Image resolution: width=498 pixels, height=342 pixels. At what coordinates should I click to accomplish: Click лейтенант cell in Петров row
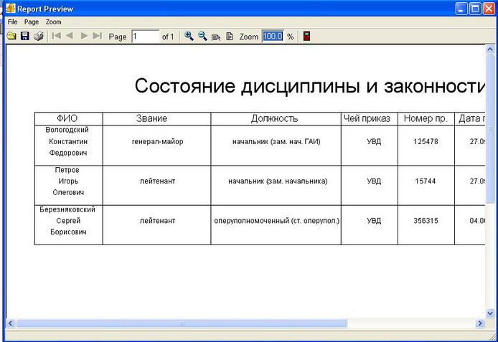[x=156, y=185]
